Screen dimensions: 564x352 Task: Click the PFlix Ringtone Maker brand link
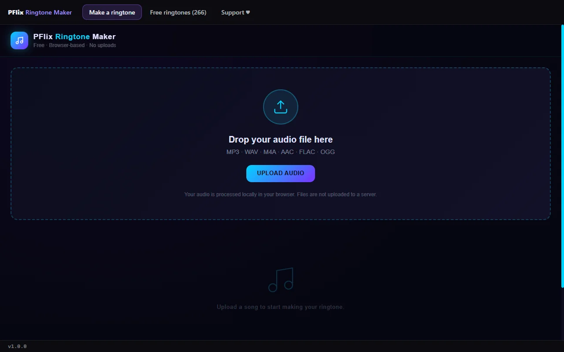tap(40, 12)
